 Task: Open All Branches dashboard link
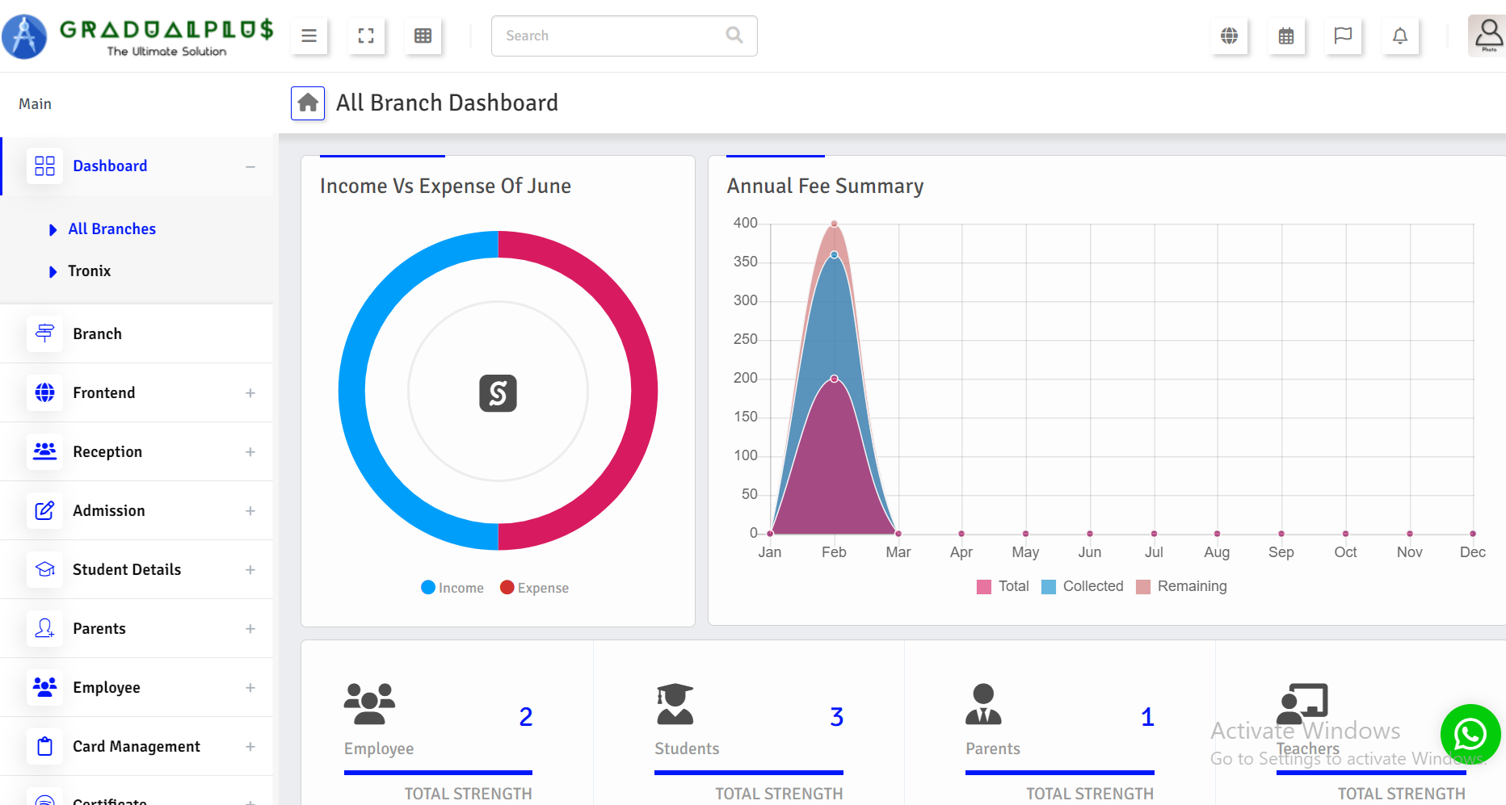pyautogui.click(x=111, y=229)
